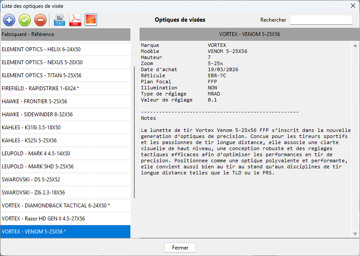Select KAHLES - K525i 5-25X56
The height and width of the screenshot is (256, 360).
tap(65, 141)
